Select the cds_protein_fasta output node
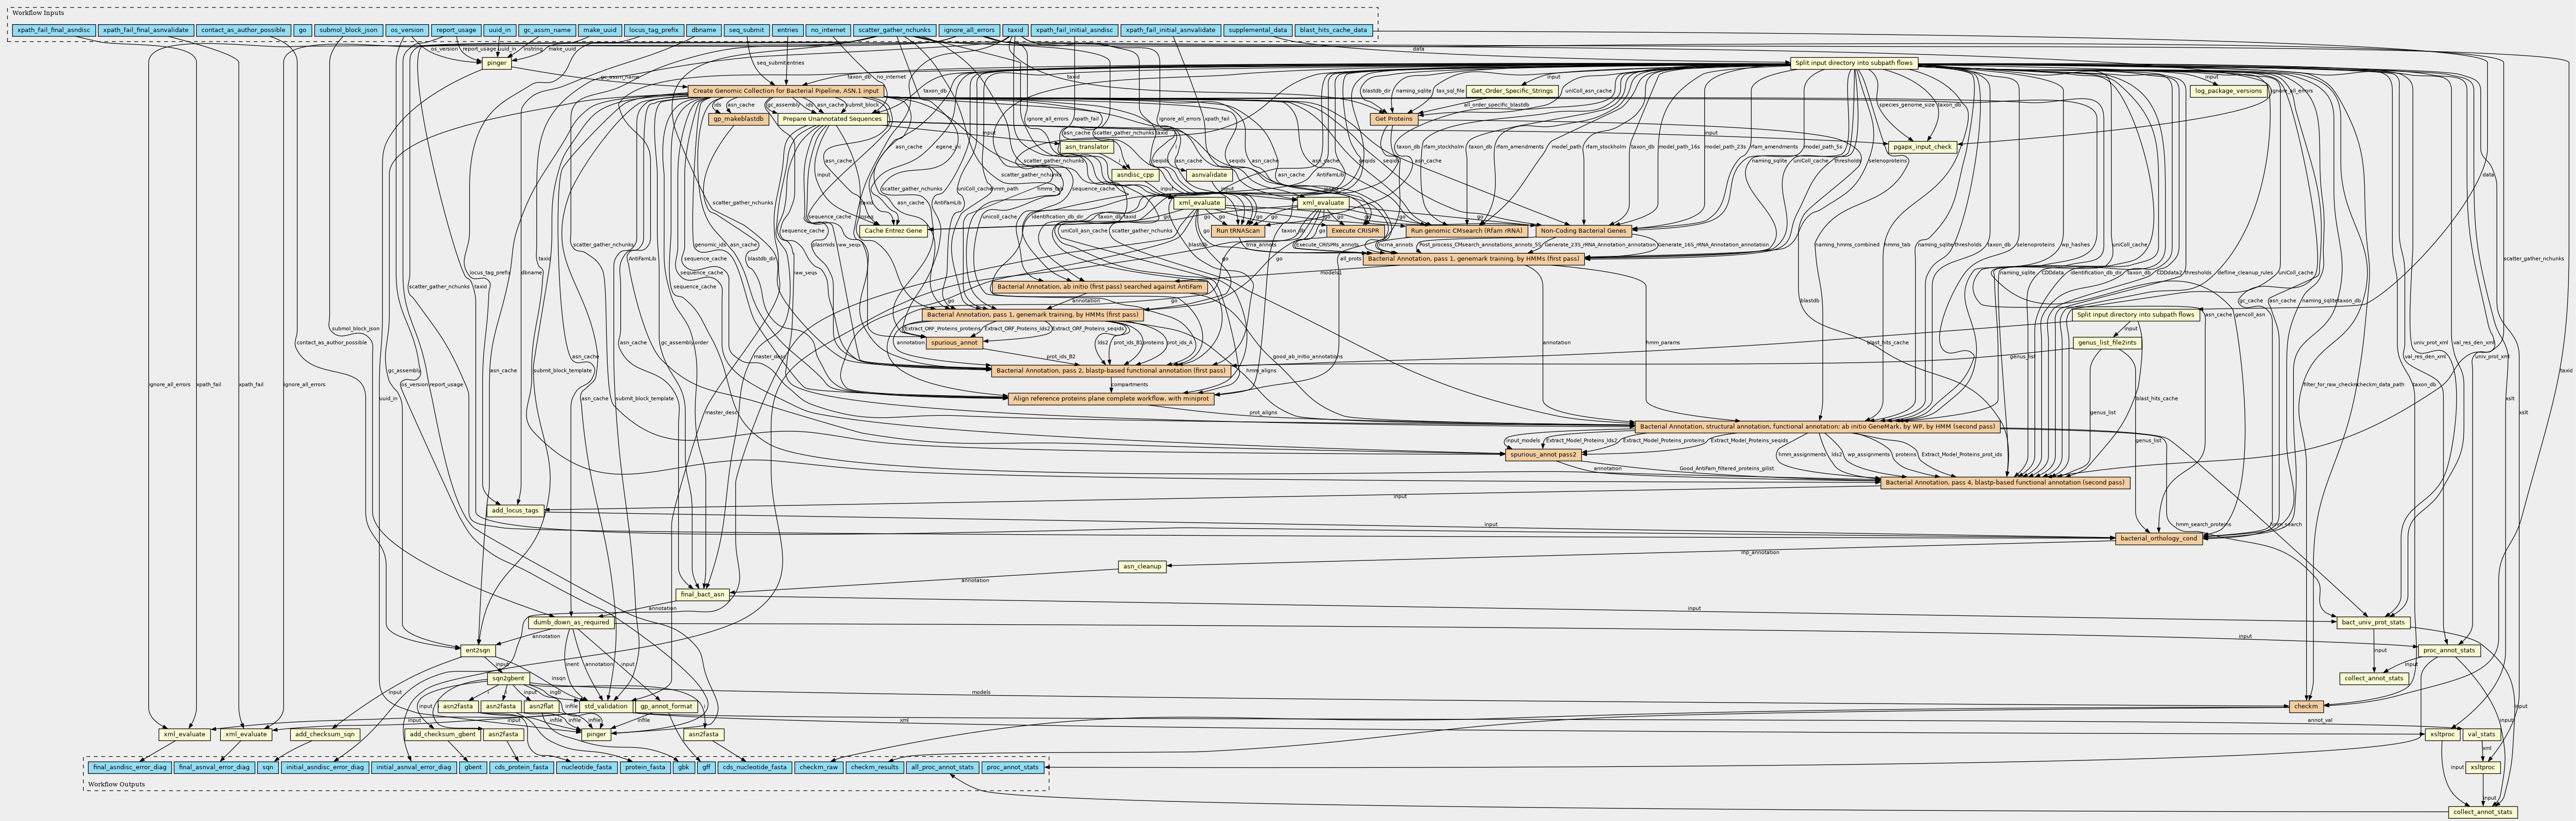 (521, 769)
